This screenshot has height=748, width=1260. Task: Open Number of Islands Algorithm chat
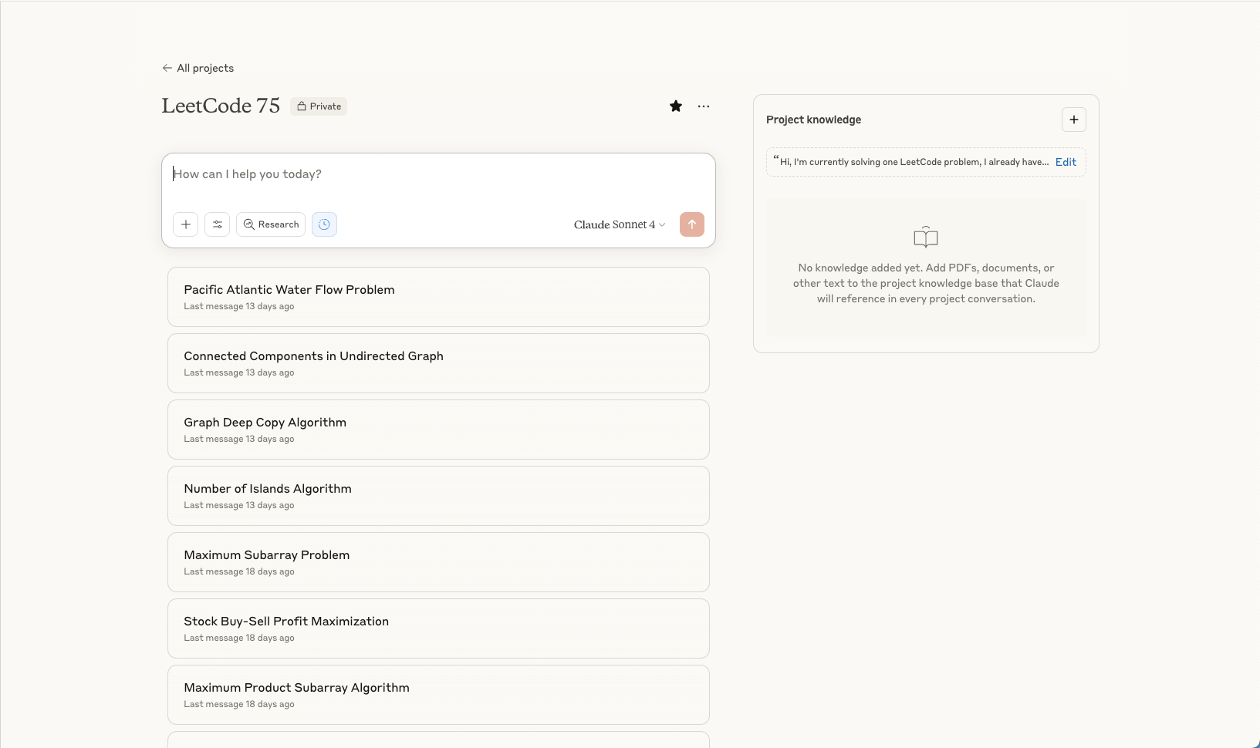(438, 496)
